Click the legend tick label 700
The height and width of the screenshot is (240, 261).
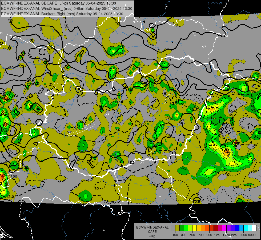(201, 235)
